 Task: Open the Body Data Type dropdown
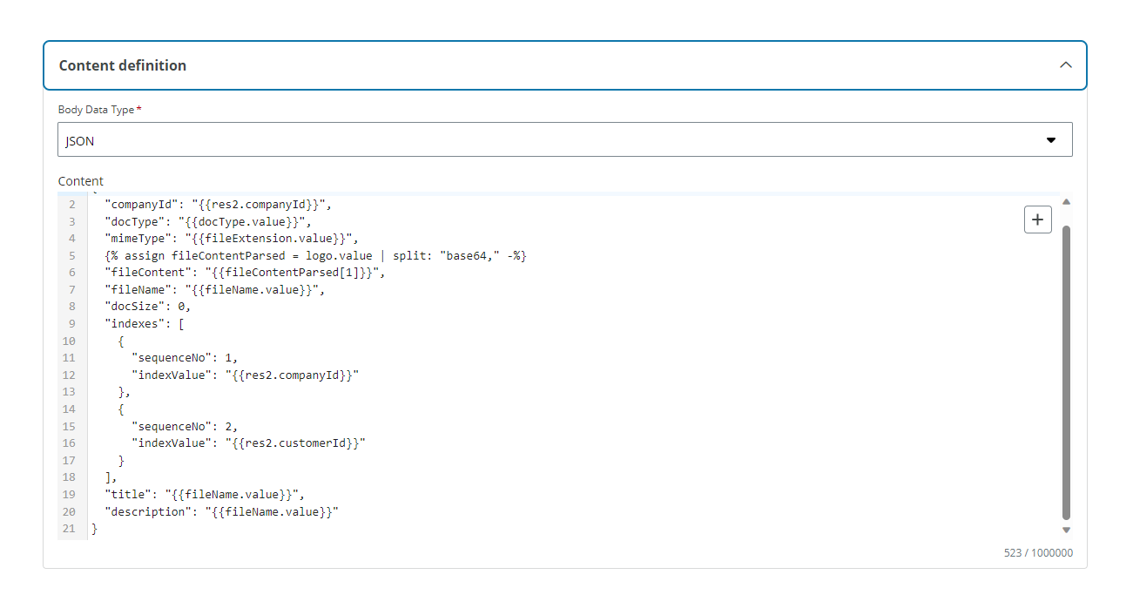(566, 139)
